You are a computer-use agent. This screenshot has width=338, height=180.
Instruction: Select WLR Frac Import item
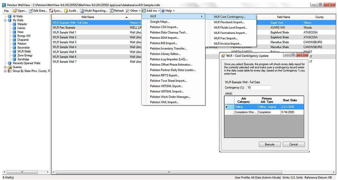[x=231, y=38]
